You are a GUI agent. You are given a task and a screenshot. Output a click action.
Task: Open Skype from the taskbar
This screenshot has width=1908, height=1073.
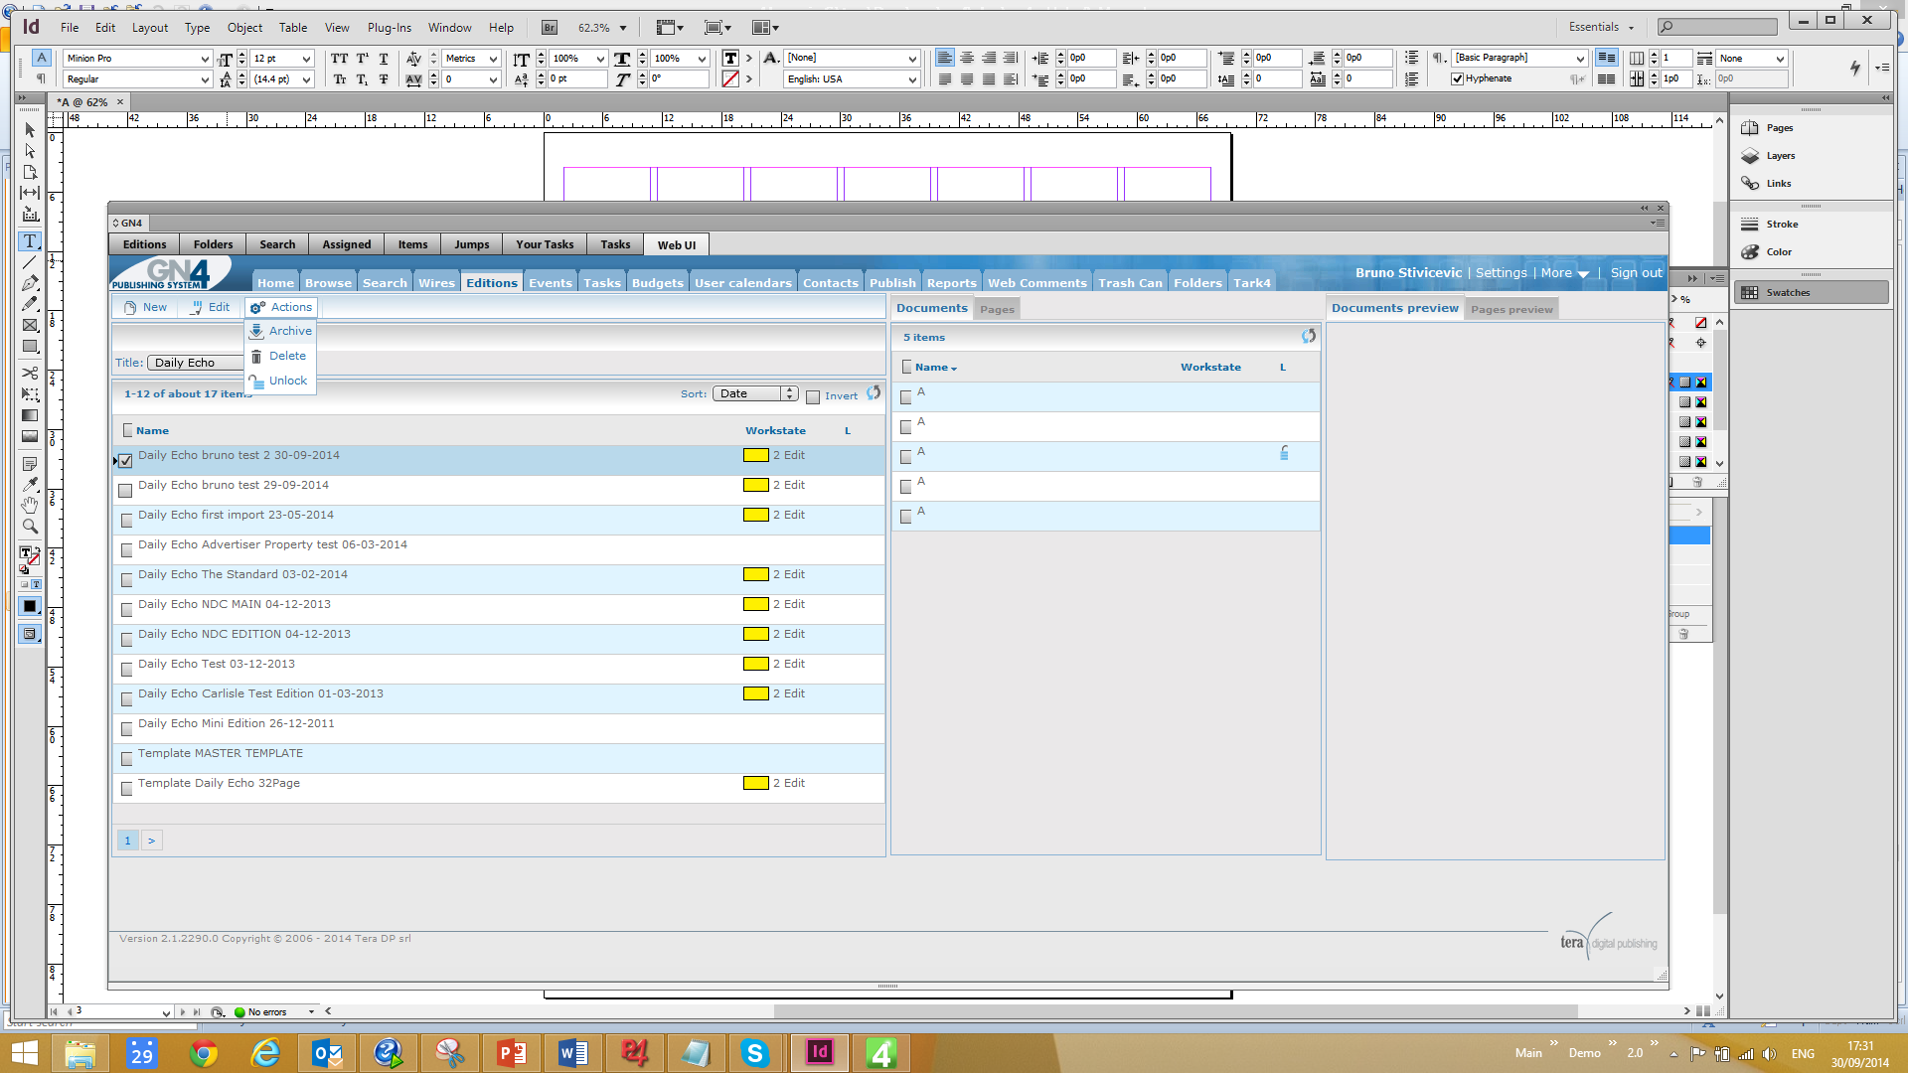point(755,1052)
